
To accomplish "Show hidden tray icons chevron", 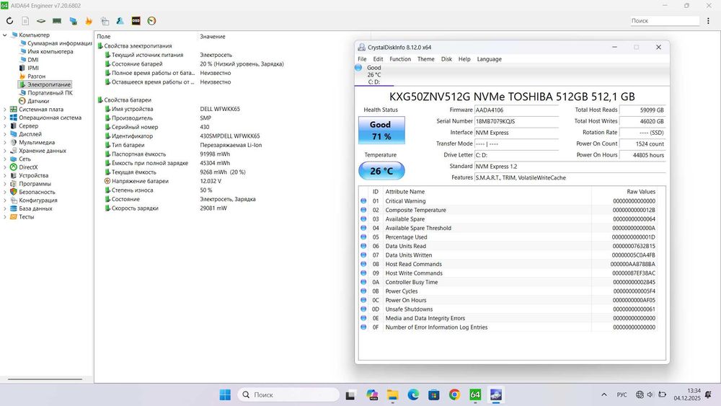I will pos(604,394).
